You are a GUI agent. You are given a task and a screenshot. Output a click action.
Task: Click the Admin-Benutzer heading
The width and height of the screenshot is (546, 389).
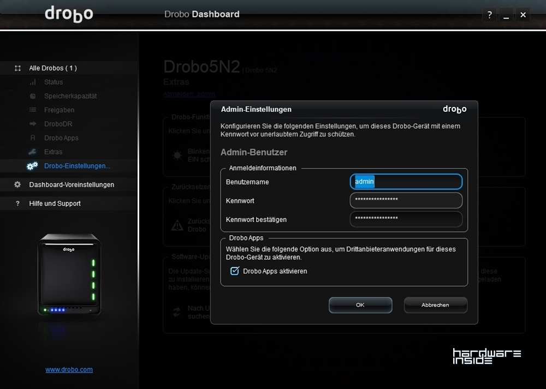254,152
